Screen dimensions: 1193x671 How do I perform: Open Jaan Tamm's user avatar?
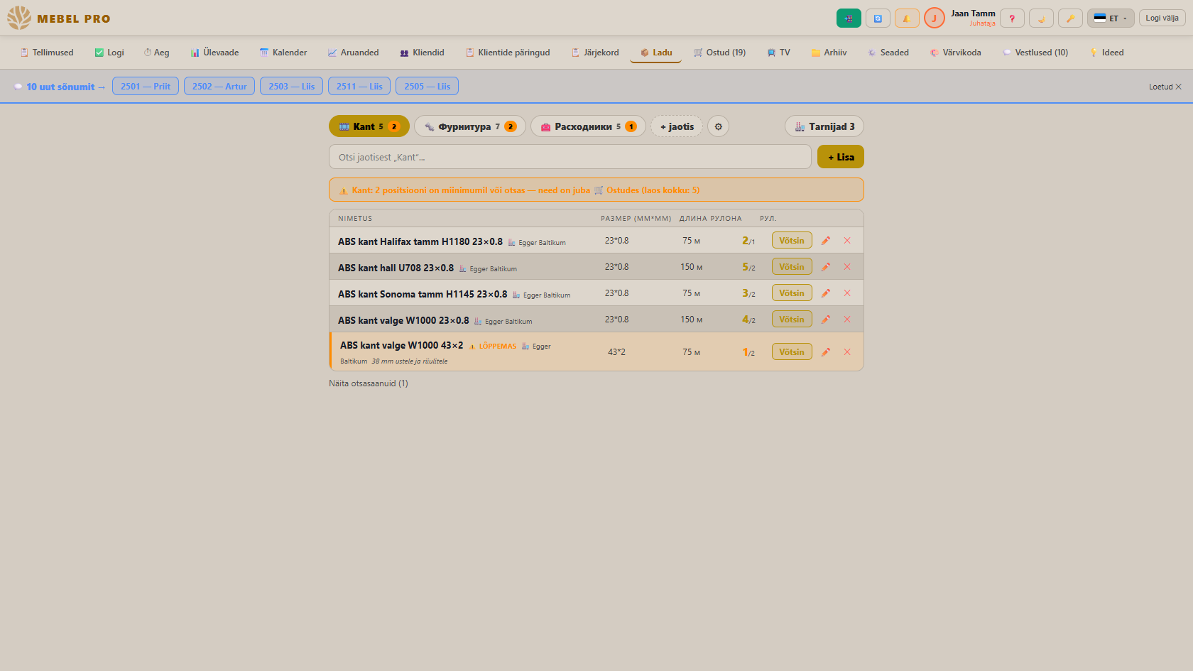tap(935, 18)
